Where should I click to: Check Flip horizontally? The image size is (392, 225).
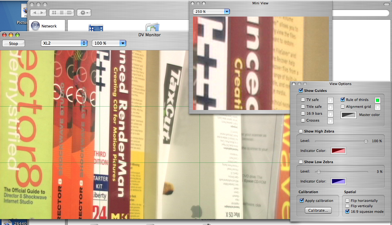347,201
